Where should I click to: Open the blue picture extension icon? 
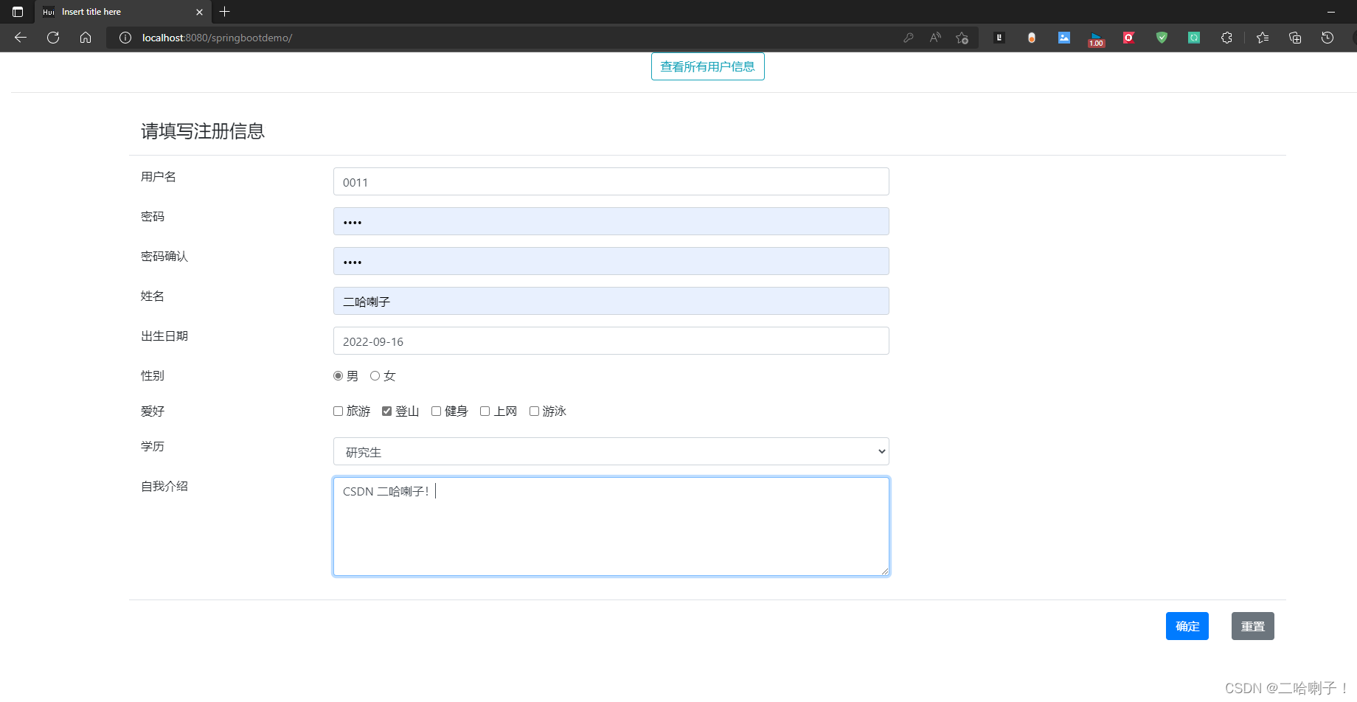click(x=1064, y=38)
